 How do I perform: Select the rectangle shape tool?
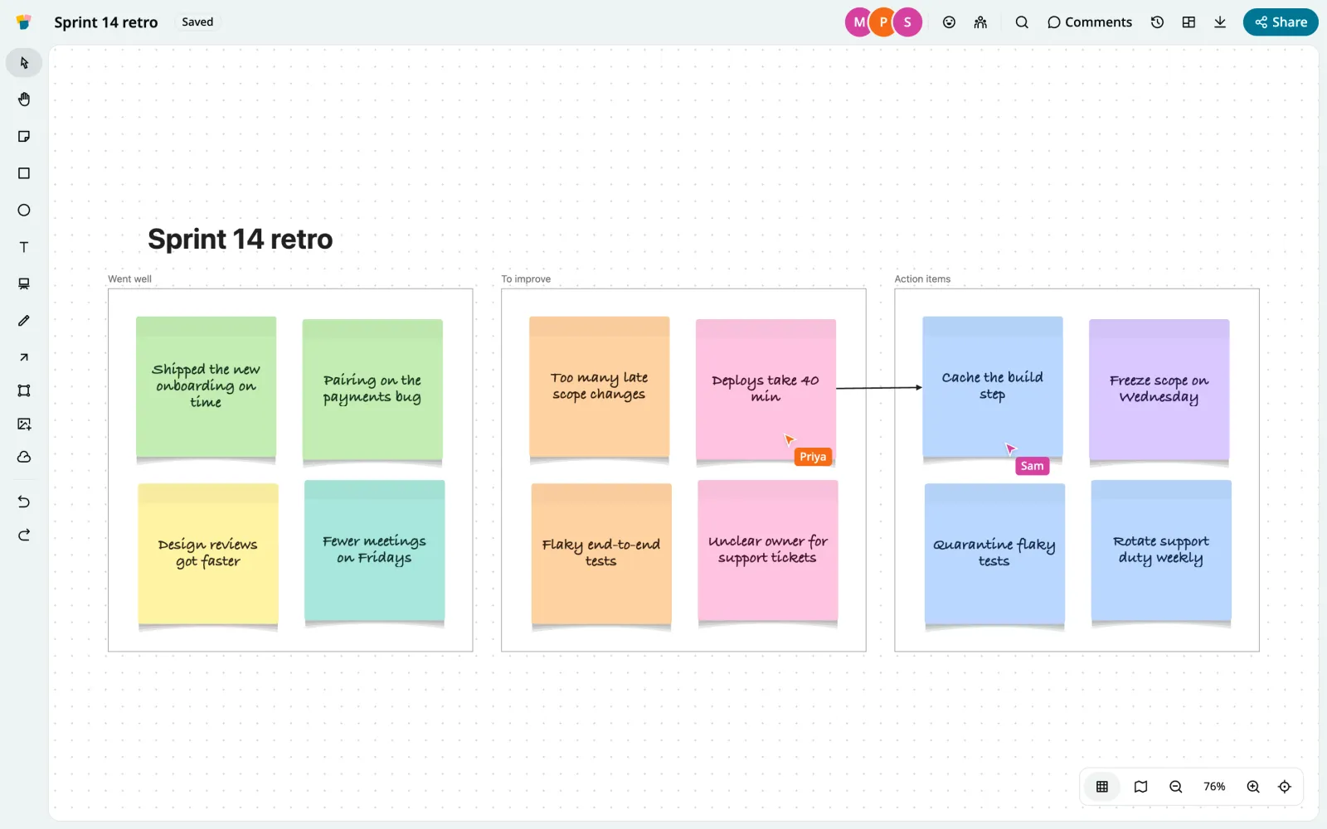coord(24,173)
